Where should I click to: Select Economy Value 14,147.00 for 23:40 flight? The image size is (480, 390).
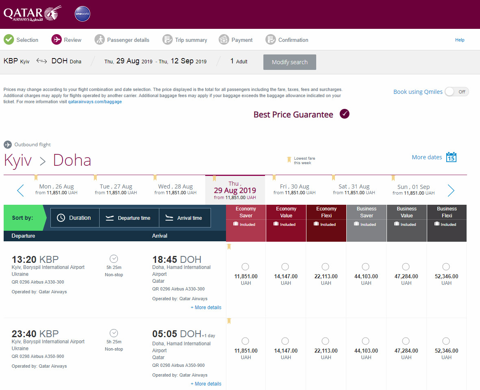click(285, 341)
